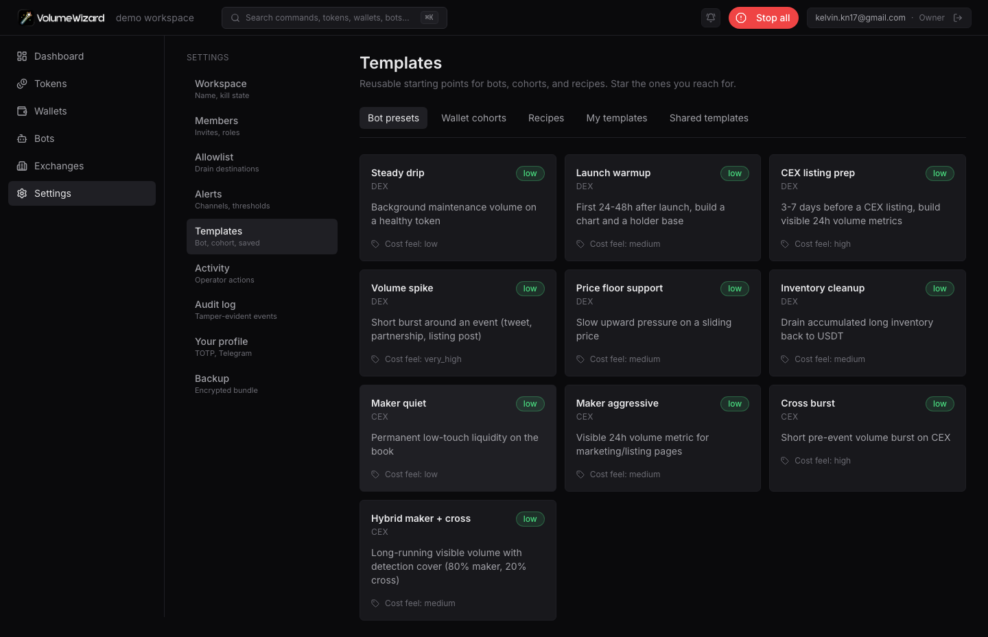Select the Shared templates tab
This screenshot has width=988, height=637.
tap(709, 118)
